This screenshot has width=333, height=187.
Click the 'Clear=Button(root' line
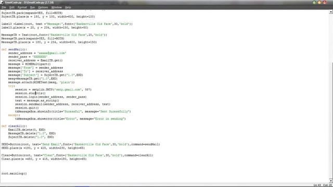pyautogui.click(x=78, y=155)
